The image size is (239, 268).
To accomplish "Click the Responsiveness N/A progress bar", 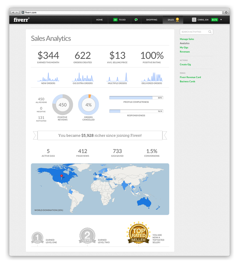I will (x=136, y=111).
